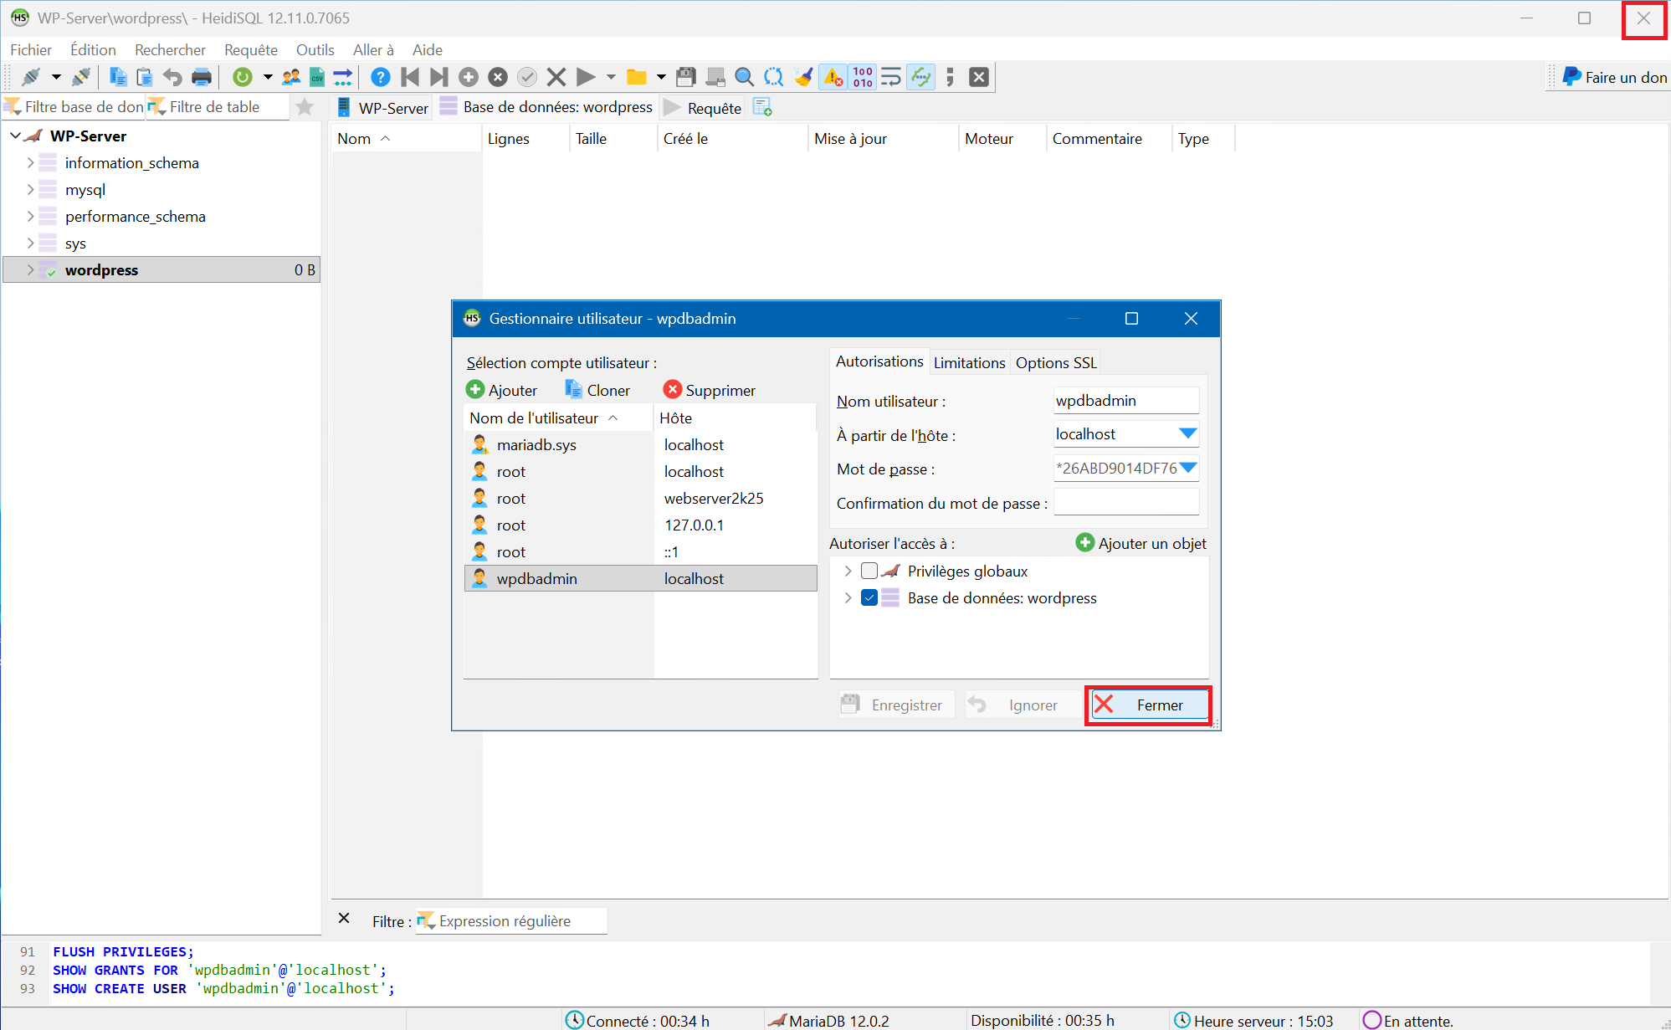The image size is (1671, 1030).
Task: Click the refresh icon in toolbar
Action: 243,78
